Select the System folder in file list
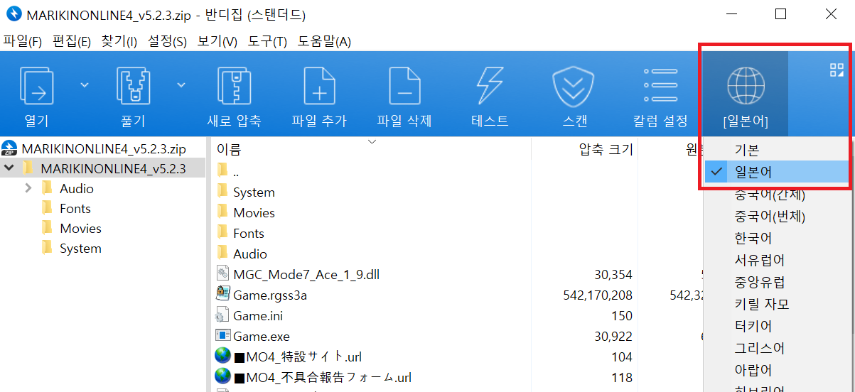This screenshot has width=855, height=392. (x=254, y=192)
